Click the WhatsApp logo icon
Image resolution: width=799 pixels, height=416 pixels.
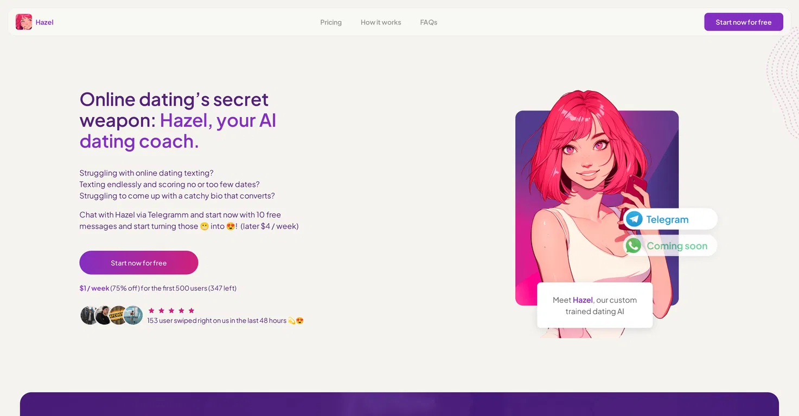[633, 245]
